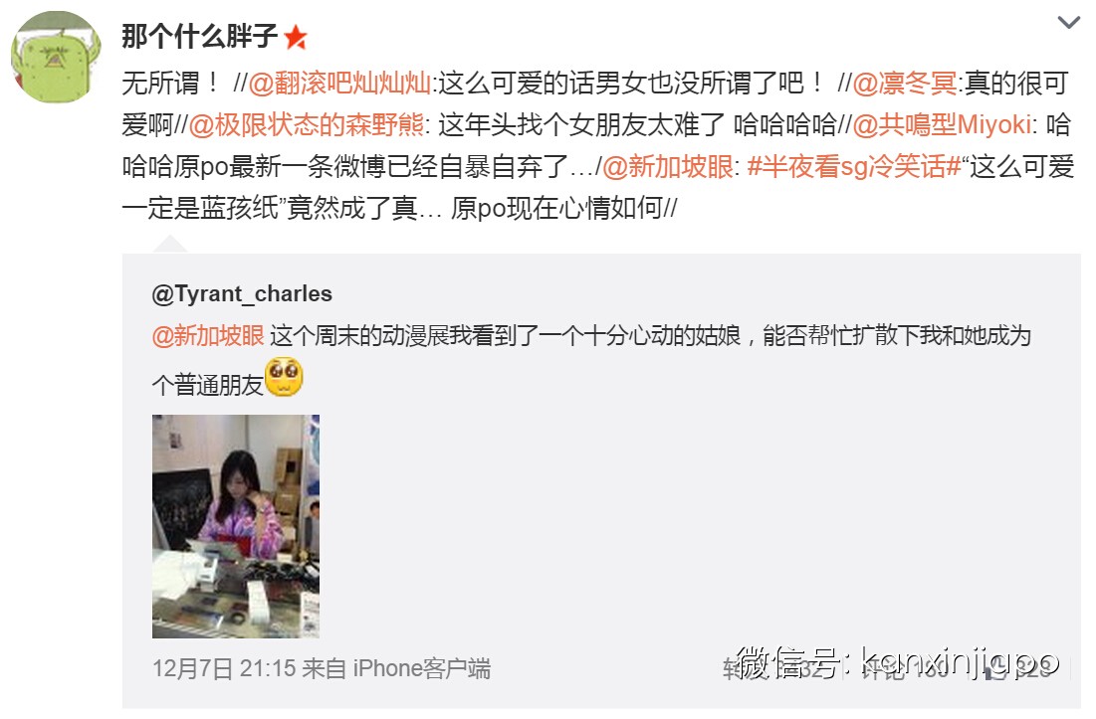Open the 来自 iPhone客户端 source link

click(x=396, y=668)
